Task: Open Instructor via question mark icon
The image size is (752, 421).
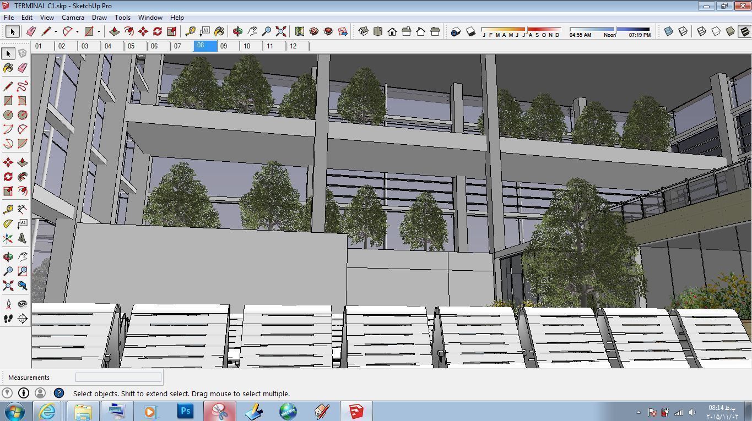Action: point(59,393)
